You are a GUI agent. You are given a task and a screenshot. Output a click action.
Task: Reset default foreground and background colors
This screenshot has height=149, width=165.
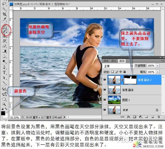tap(2, 109)
